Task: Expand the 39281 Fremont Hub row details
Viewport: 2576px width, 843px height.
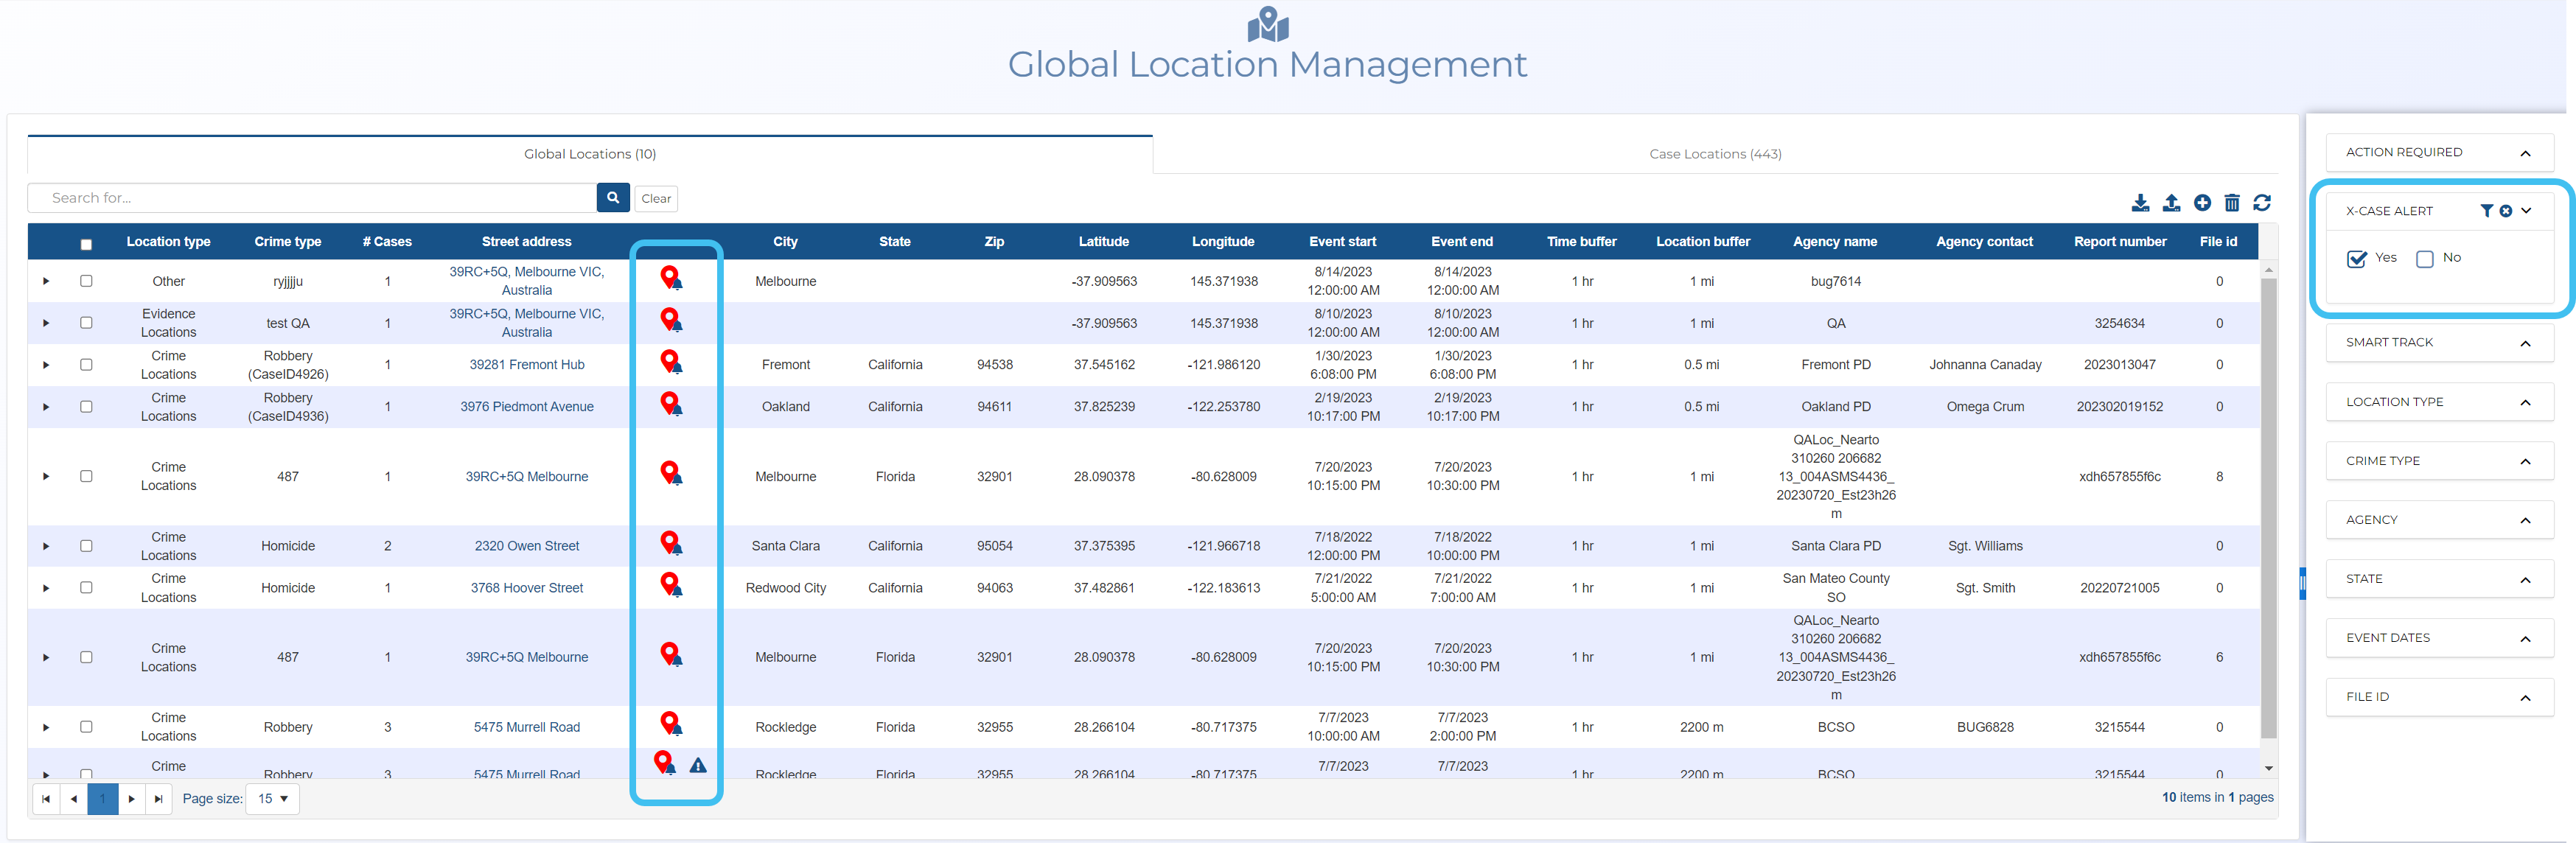Action: point(46,365)
